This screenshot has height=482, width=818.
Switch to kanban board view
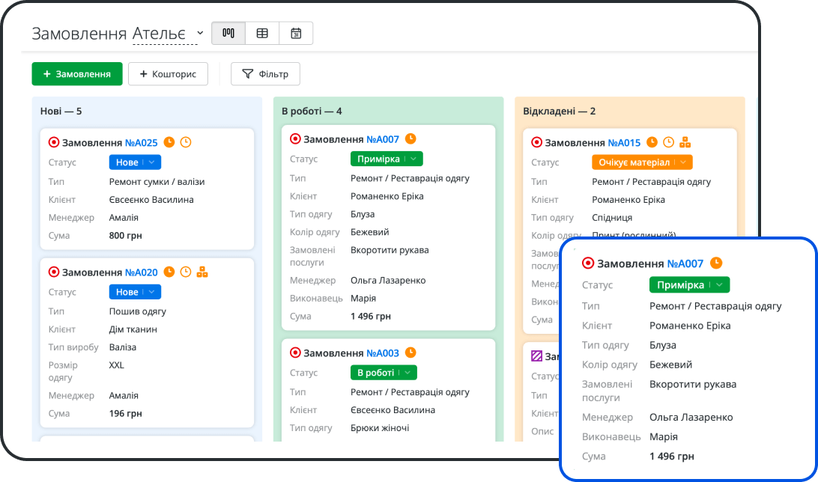click(x=228, y=34)
